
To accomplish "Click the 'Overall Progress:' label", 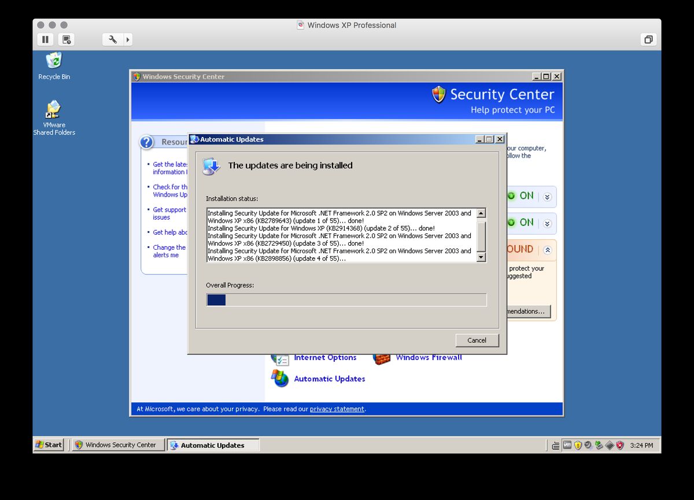I will 230,285.
